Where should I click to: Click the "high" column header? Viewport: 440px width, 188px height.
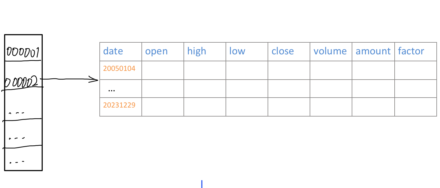[197, 51]
